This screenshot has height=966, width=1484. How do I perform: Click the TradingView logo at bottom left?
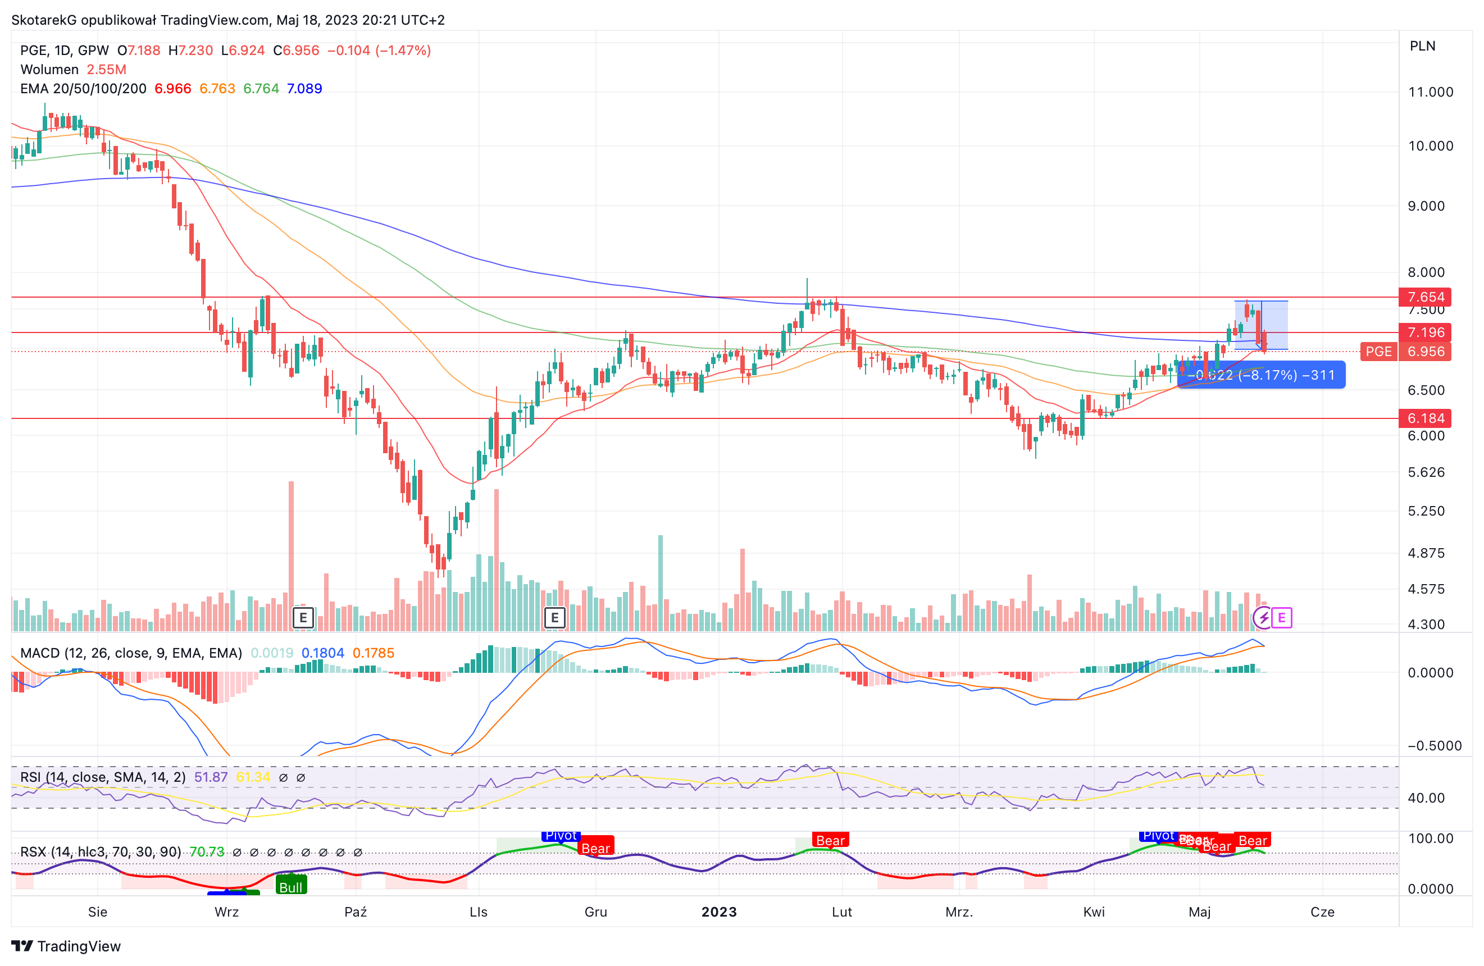point(66,946)
